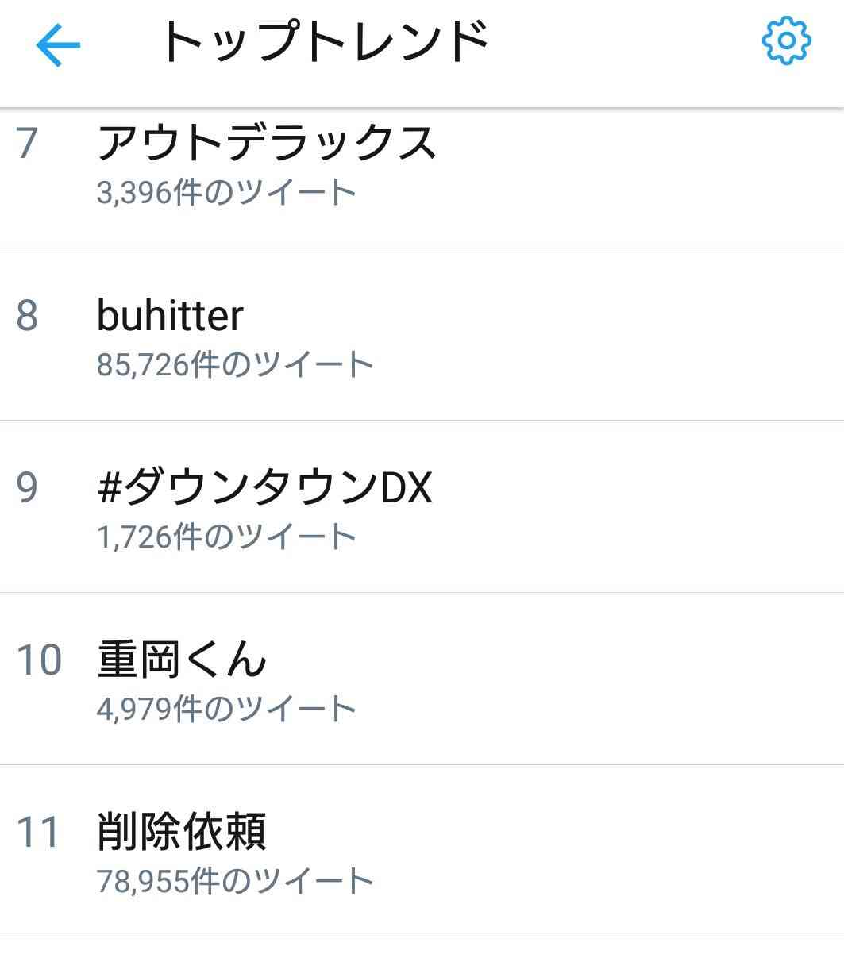Tap the 3,396件のツイート count
844x954 pixels.
click(x=226, y=193)
